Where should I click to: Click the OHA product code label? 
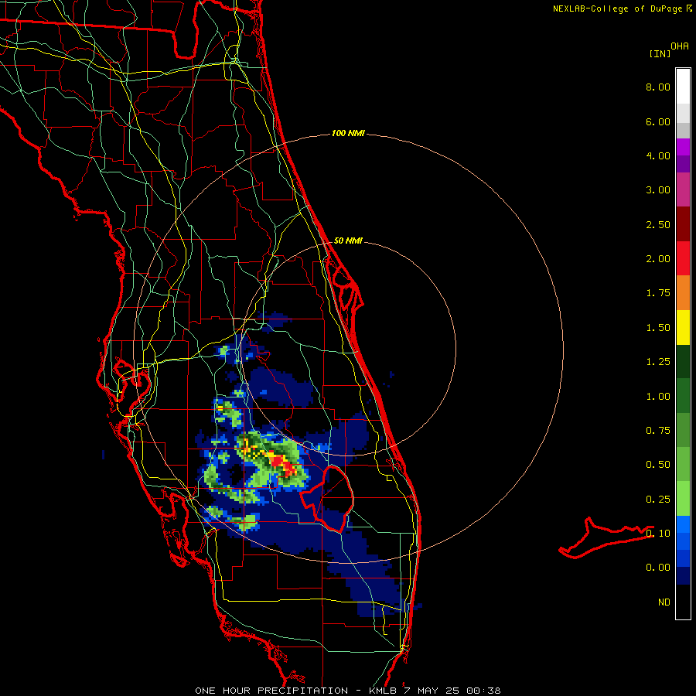pos(680,46)
